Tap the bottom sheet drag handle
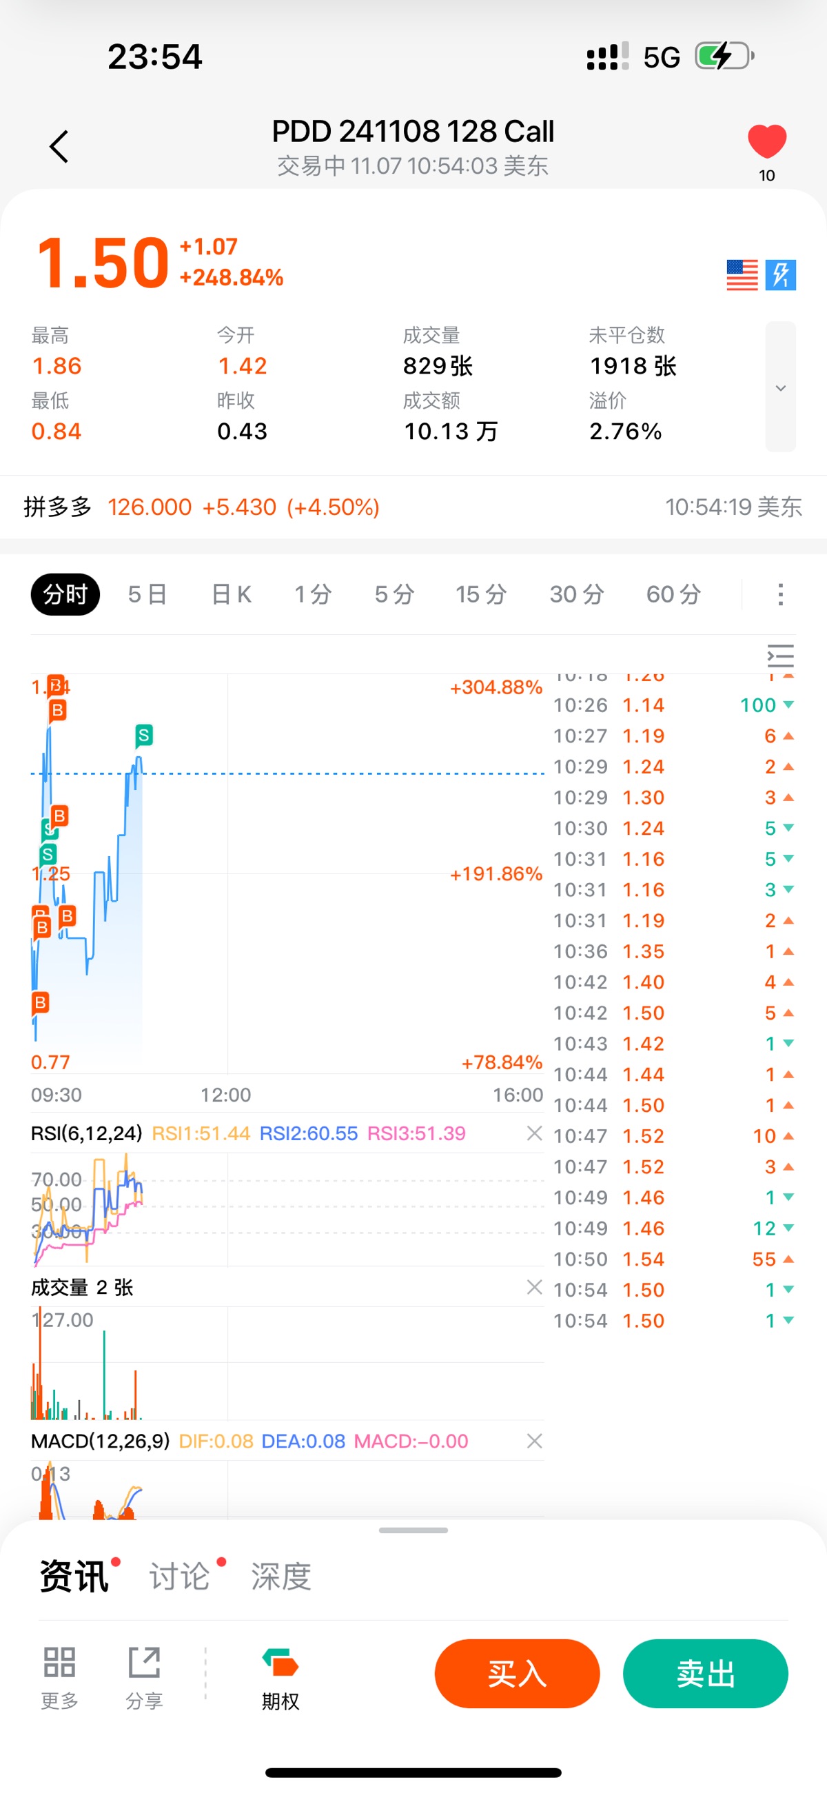827x1793 pixels. click(413, 1530)
